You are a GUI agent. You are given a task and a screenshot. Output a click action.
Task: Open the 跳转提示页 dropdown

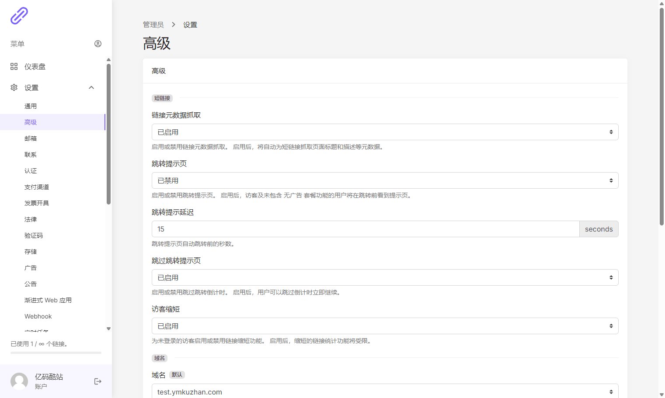click(x=385, y=180)
